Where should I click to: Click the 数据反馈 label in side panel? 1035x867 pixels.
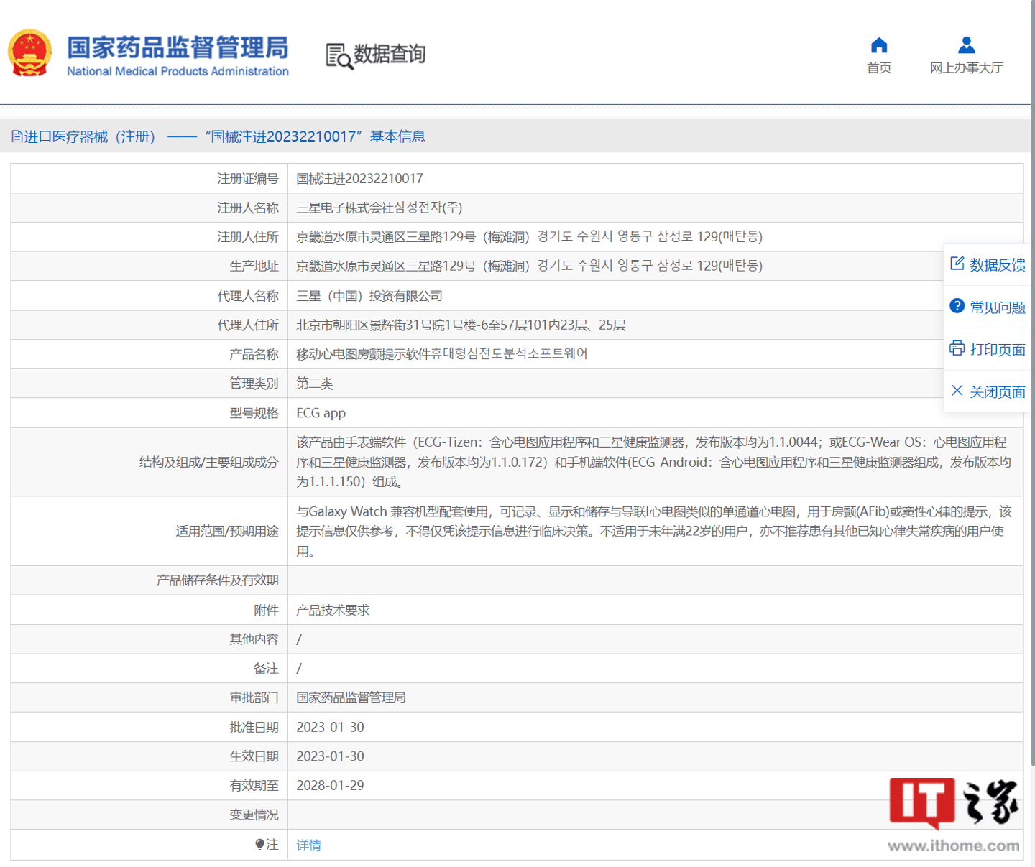pyautogui.click(x=998, y=265)
